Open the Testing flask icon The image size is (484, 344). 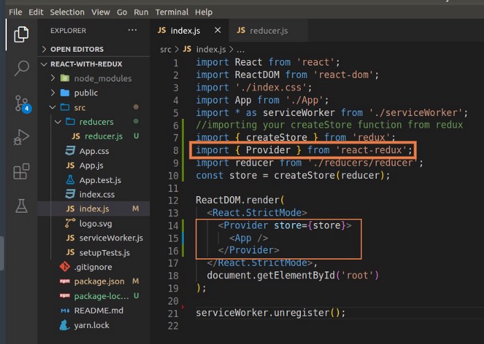coord(21,205)
